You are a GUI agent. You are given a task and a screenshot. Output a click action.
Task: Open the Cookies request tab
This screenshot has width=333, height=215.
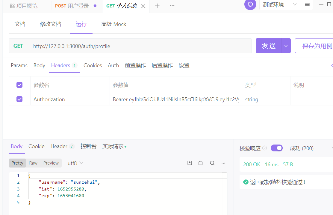pyautogui.click(x=93, y=65)
